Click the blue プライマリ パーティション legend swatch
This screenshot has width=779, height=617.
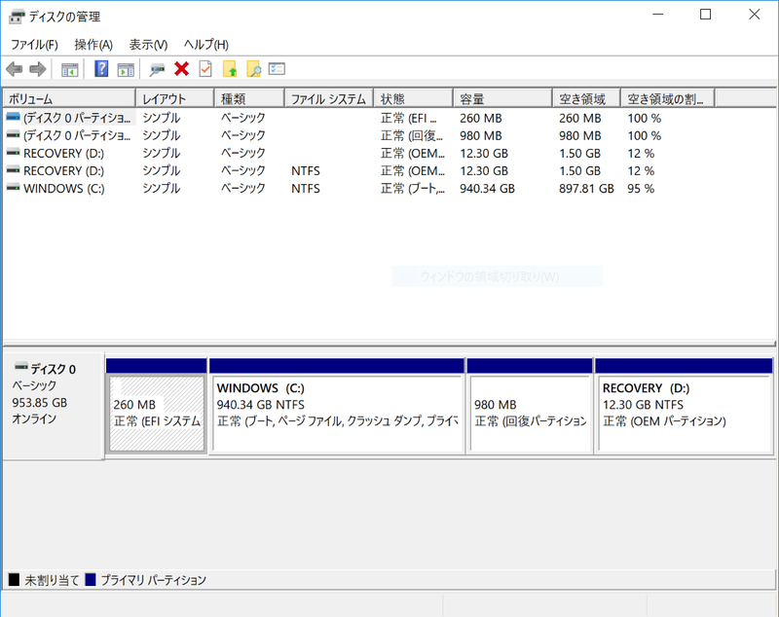(x=91, y=579)
